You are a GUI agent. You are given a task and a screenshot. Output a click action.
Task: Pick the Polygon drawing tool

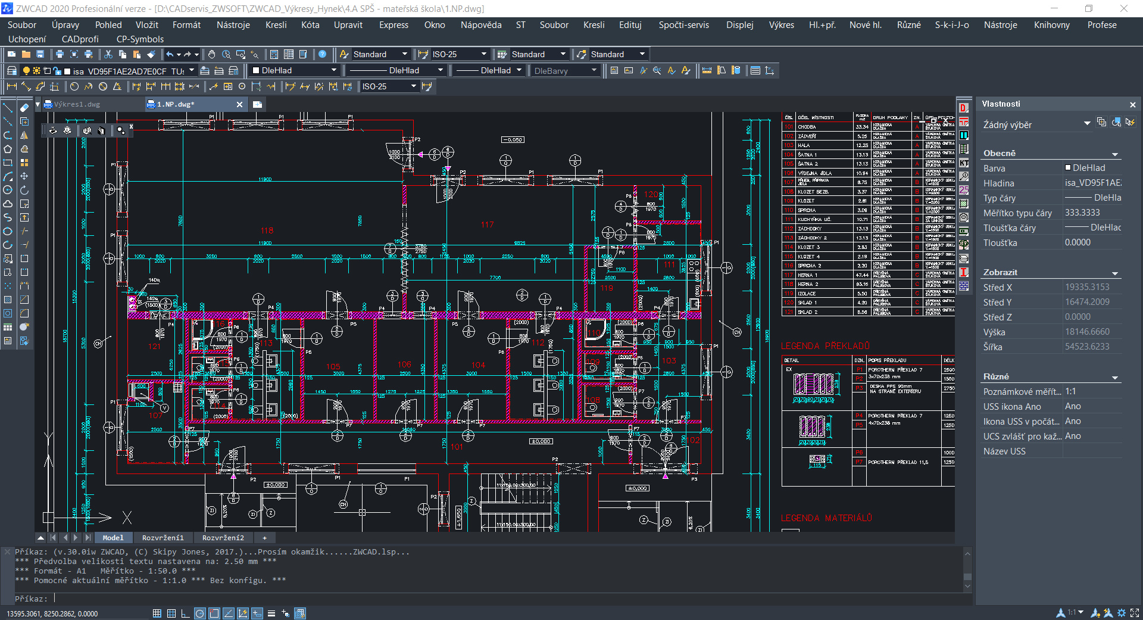pyautogui.click(x=8, y=149)
